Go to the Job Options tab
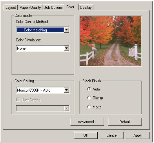Viewport: 154px width, 143px height. (x=53, y=8)
